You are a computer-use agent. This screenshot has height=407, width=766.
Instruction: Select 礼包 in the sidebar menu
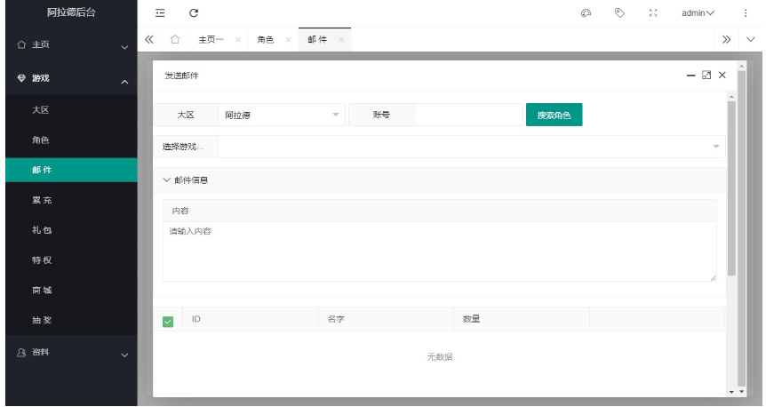[41, 230]
